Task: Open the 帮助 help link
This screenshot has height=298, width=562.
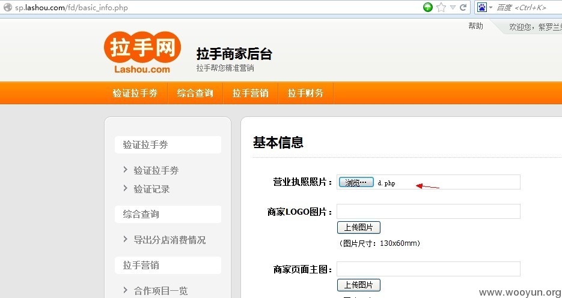Action: 475,26
